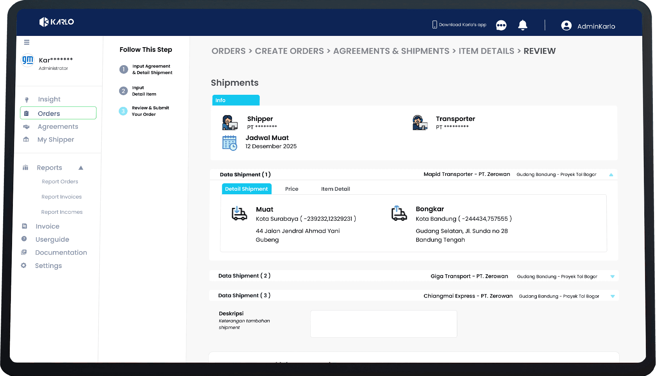Screen dimensions: 656x376
Task: Click the Documentation icon in sidebar
Action: 24,252
